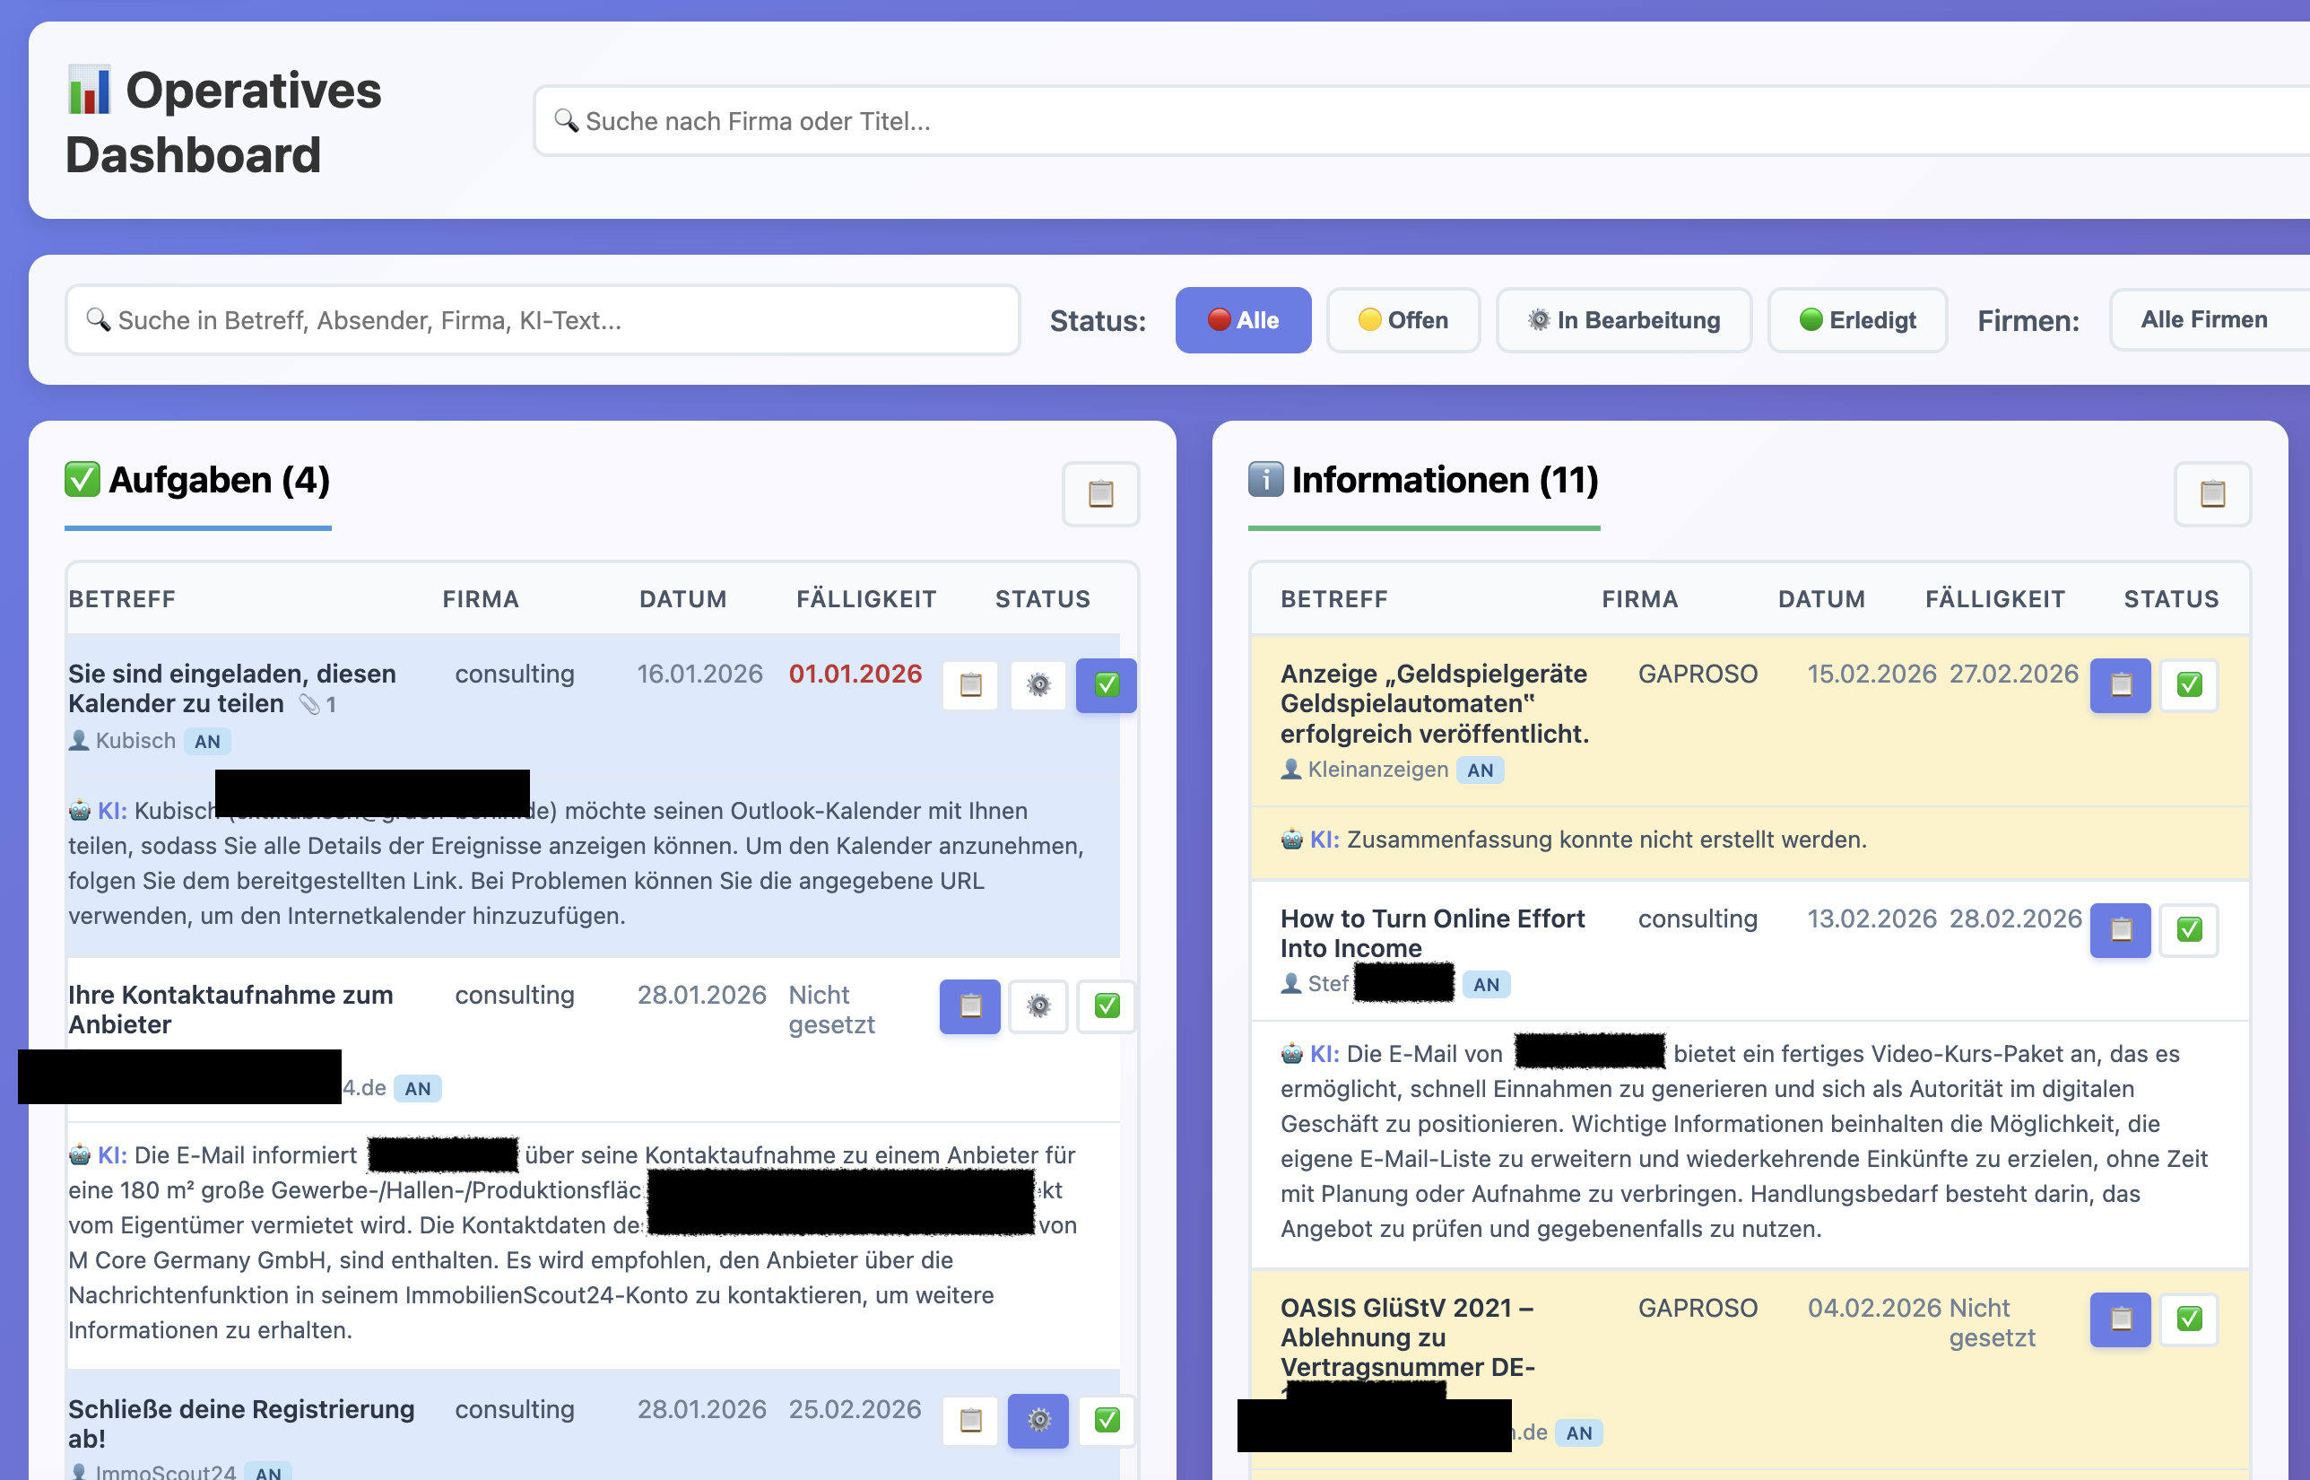Click clipboard status on How to Turn Online Effort row
The width and height of the screenshot is (2310, 1480).
[2121, 930]
